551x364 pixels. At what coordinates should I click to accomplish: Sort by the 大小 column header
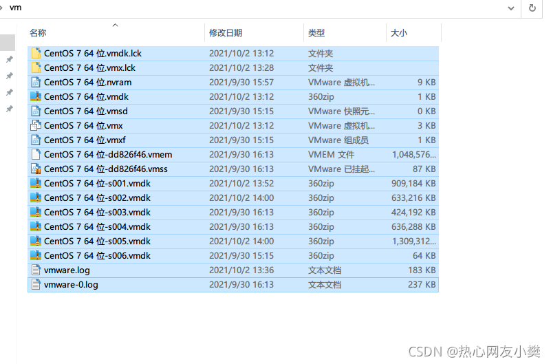(x=399, y=33)
